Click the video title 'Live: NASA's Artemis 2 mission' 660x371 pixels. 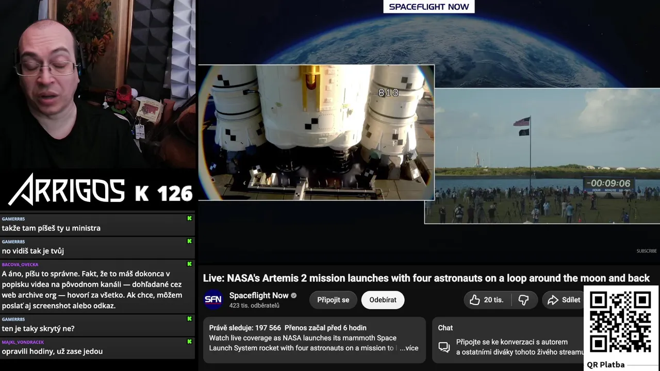click(x=426, y=278)
